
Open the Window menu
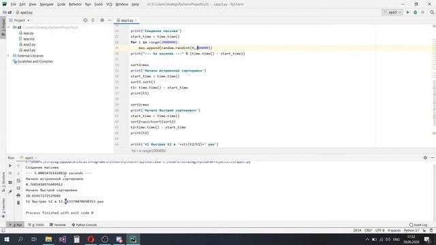tap(122, 4)
